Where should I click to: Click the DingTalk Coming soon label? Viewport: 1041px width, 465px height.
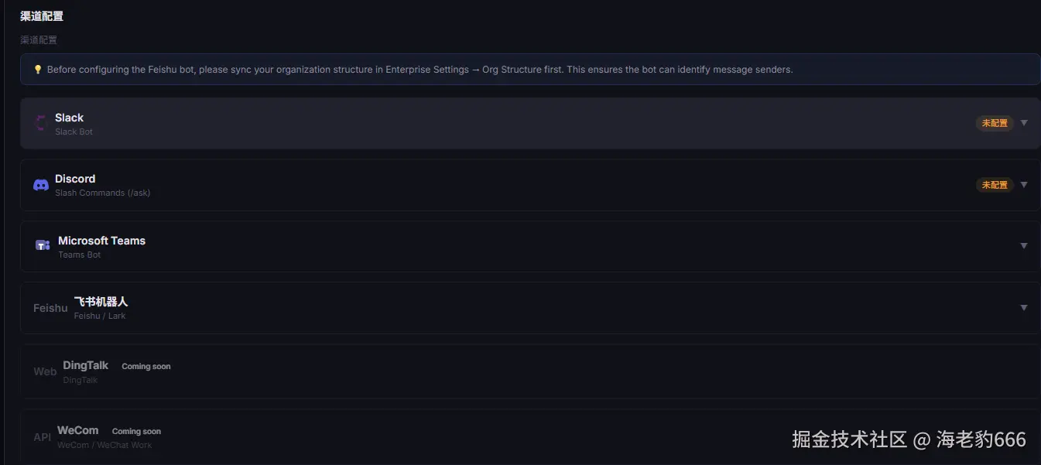146,366
